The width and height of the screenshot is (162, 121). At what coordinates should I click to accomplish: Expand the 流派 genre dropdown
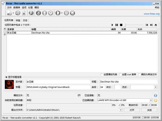point(156,87)
